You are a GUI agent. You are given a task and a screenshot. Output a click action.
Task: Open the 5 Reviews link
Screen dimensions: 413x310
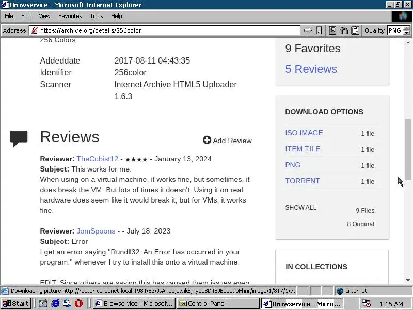[x=311, y=69]
